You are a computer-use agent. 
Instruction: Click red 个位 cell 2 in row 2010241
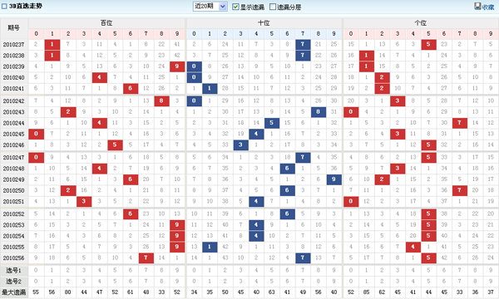382,88
